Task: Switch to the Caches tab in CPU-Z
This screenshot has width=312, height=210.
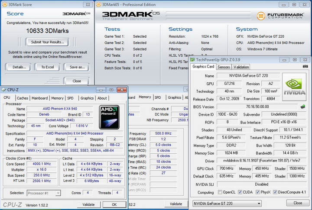Action: tap(23, 98)
